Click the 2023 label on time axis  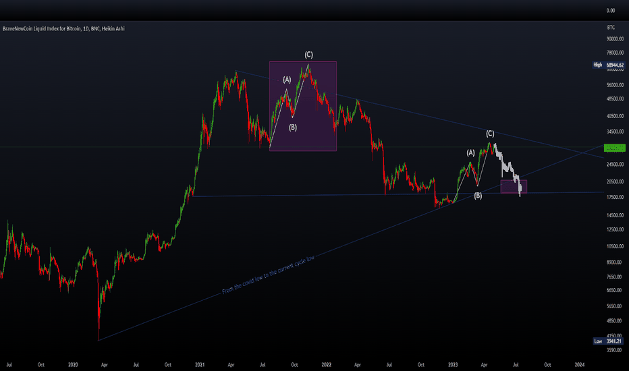point(453,364)
